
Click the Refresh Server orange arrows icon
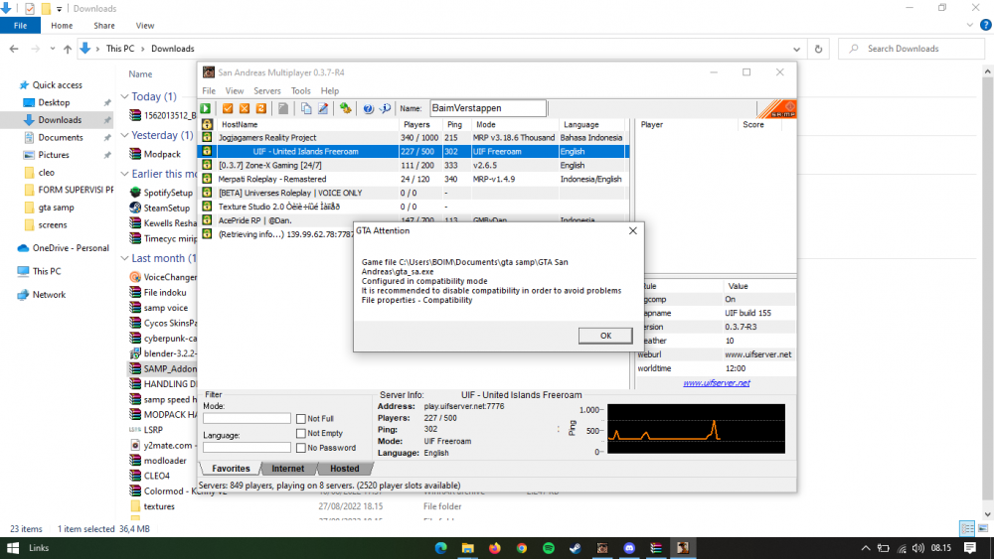(260, 108)
